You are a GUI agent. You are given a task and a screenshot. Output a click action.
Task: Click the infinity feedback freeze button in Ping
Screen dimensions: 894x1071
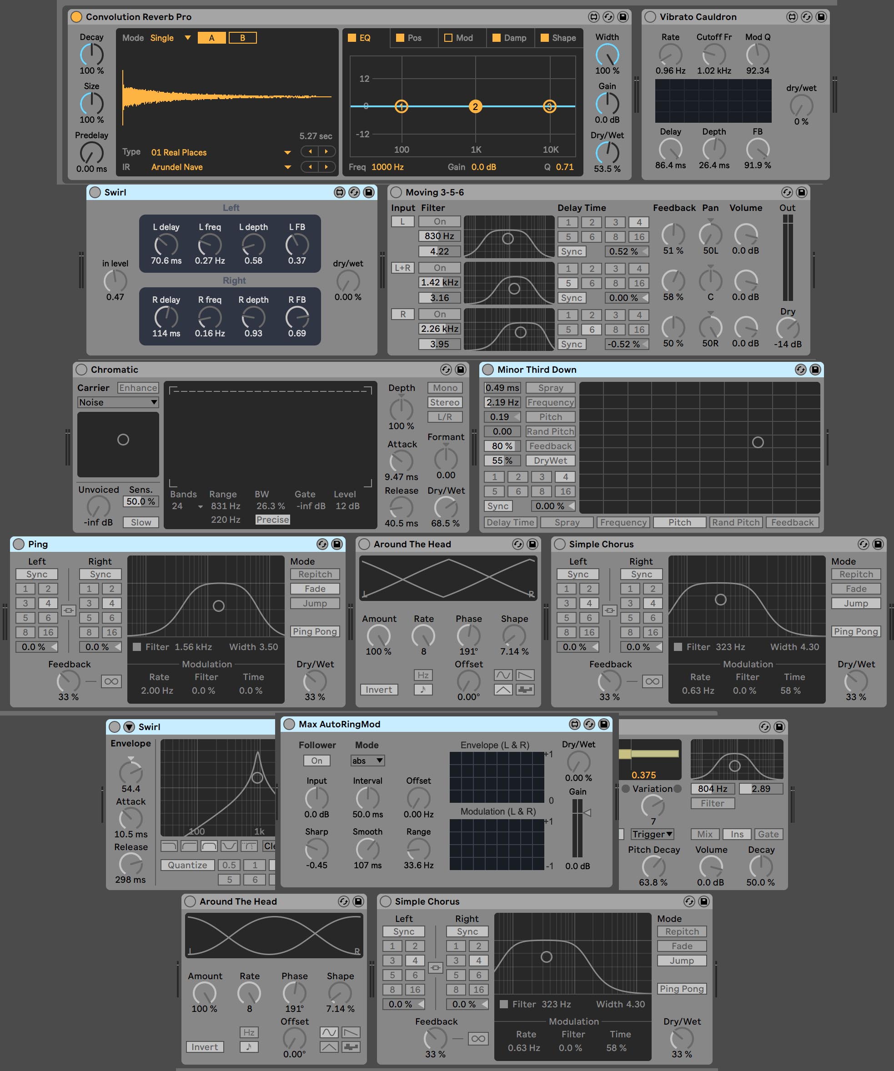point(111,681)
